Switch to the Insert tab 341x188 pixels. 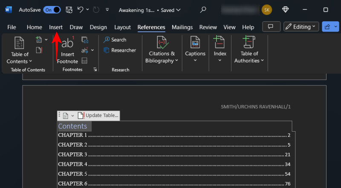pyautogui.click(x=56, y=27)
